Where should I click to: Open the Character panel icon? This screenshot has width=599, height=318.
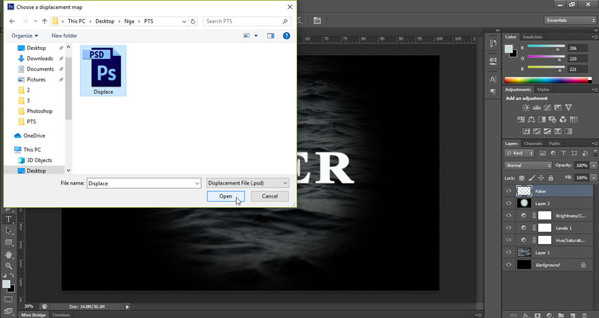pos(493,79)
